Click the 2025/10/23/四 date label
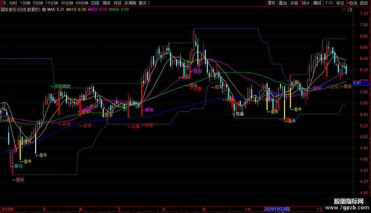Screen dimensions: 371x213 (x=277, y=209)
